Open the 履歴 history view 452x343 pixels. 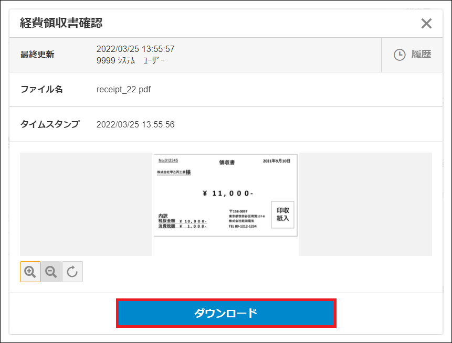[421, 55]
